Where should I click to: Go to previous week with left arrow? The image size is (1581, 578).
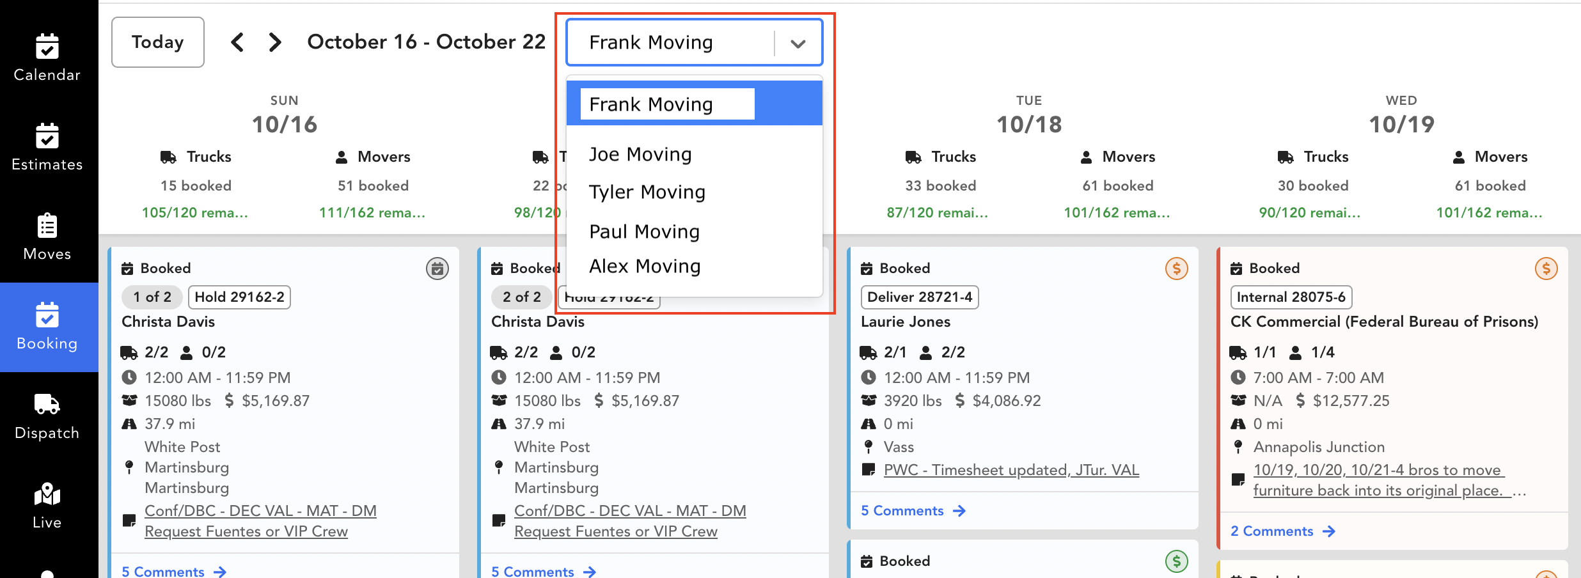pos(237,42)
